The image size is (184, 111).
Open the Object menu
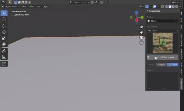[x=46, y=7]
